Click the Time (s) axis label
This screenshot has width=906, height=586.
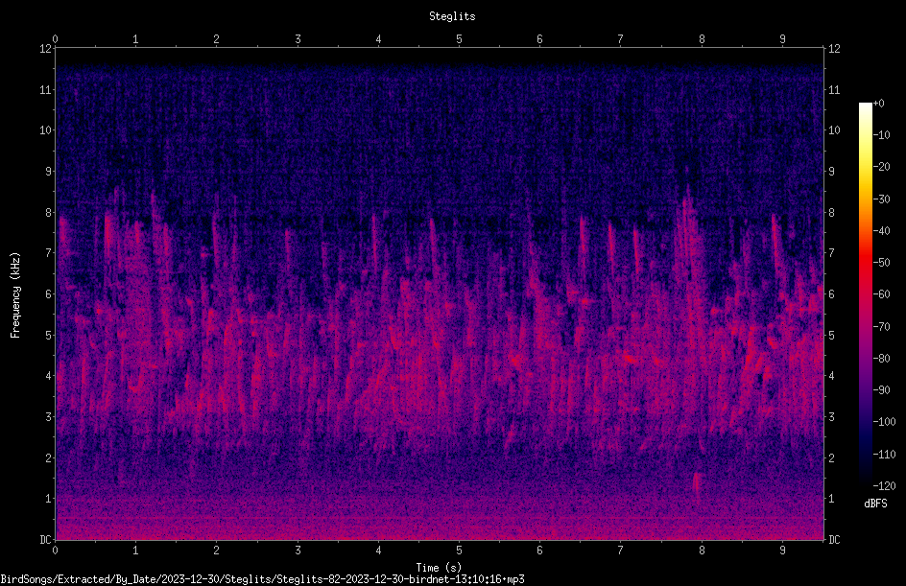point(439,568)
